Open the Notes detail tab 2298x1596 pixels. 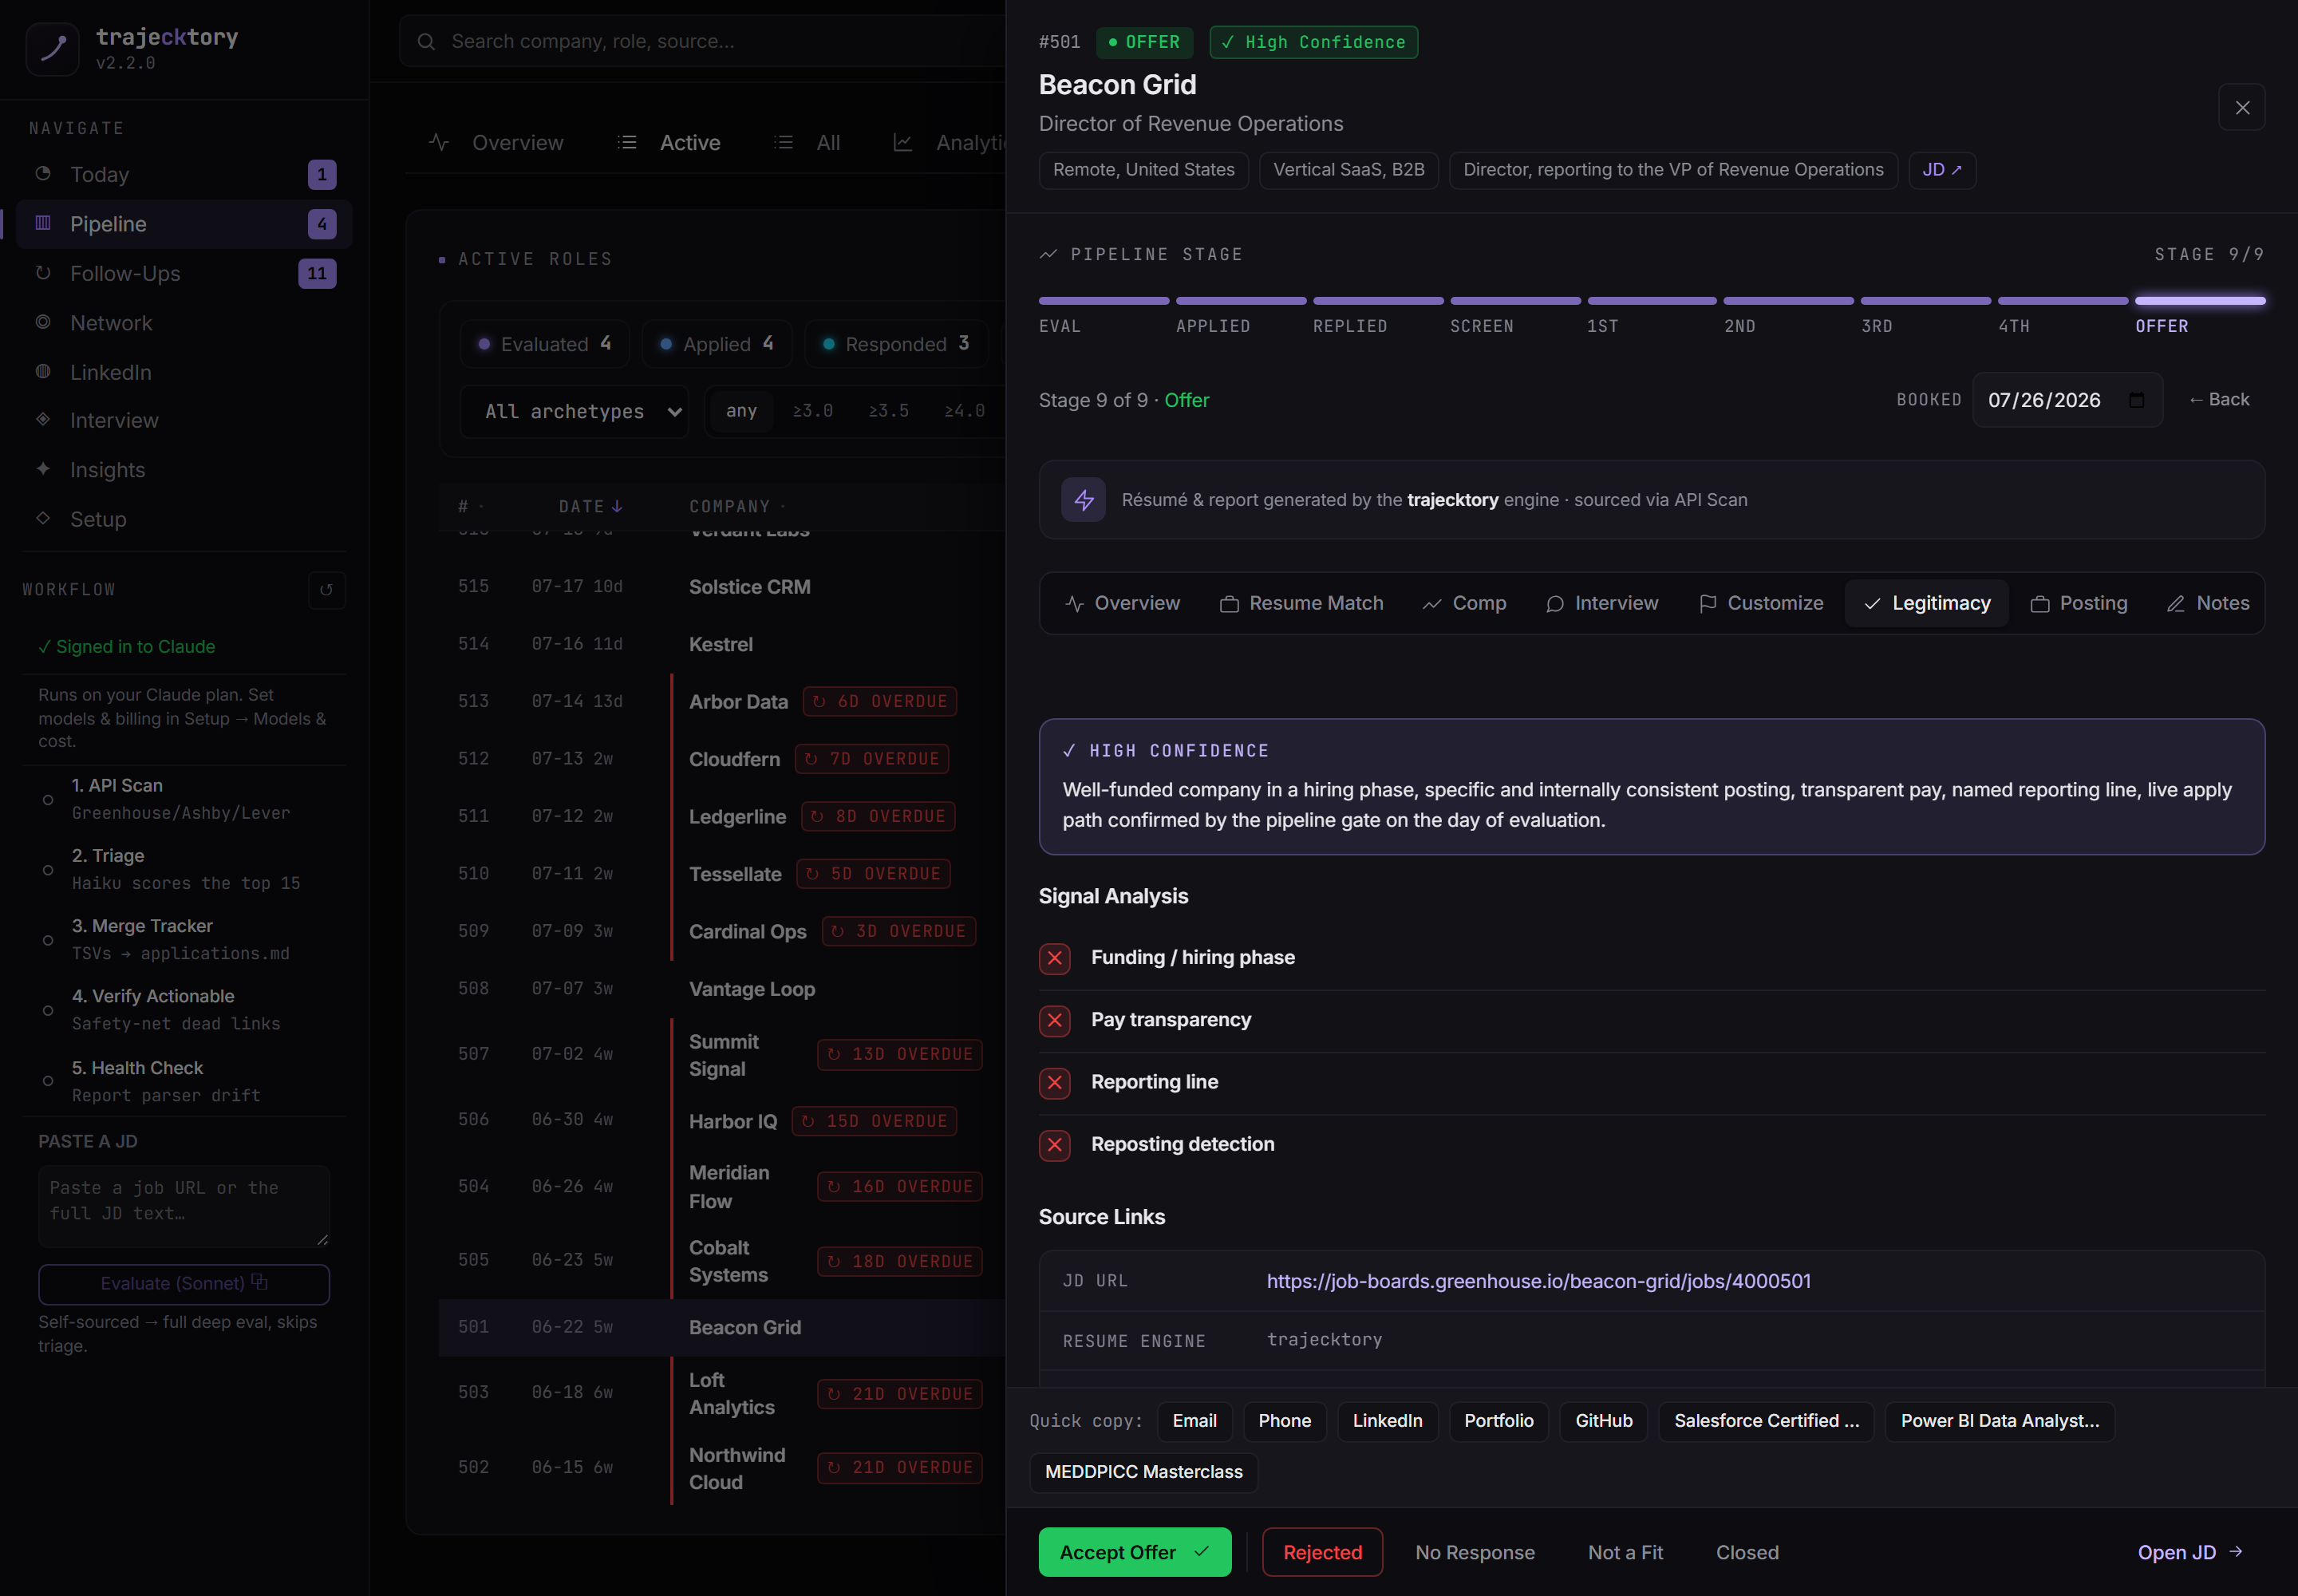pos(2208,603)
